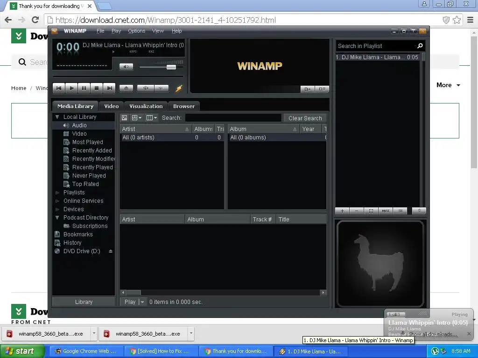The height and width of the screenshot is (358, 478).
Task: Click the album art view icon
Action: (124, 118)
